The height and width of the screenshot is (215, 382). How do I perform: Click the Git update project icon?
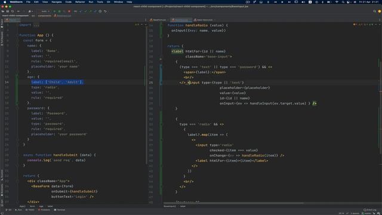[x=81, y=11]
